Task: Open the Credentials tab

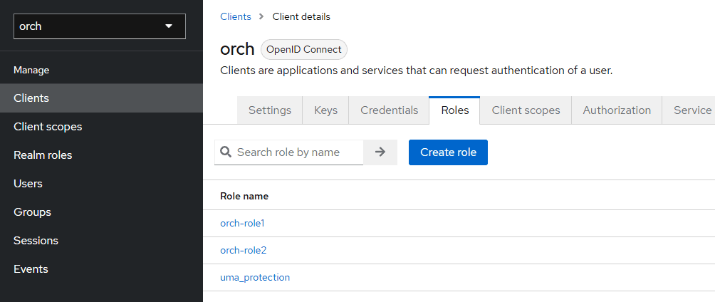Action: tap(389, 110)
